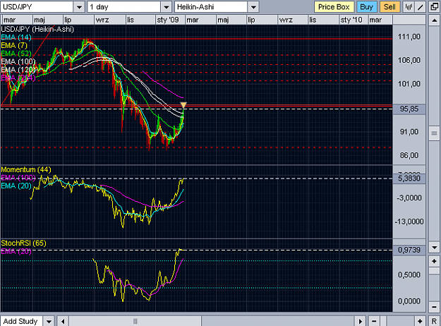441x326 pixels.
Task: Click the Buy button
Action: tap(366, 7)
